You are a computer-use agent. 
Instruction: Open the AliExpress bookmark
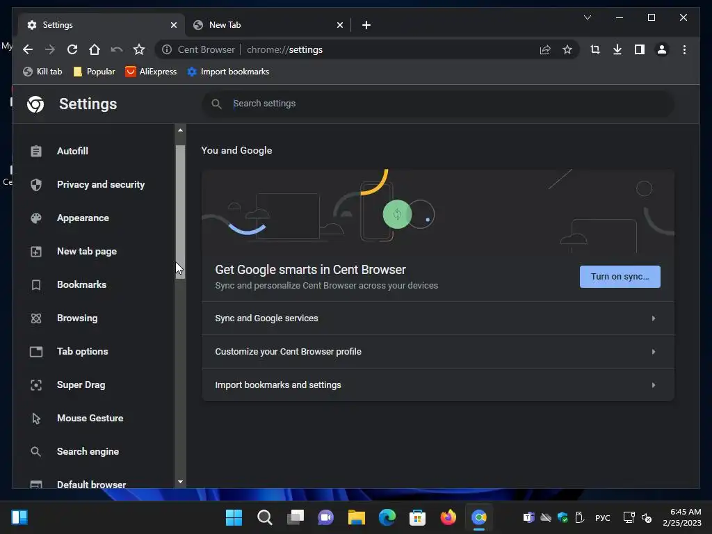pos(151,72)
